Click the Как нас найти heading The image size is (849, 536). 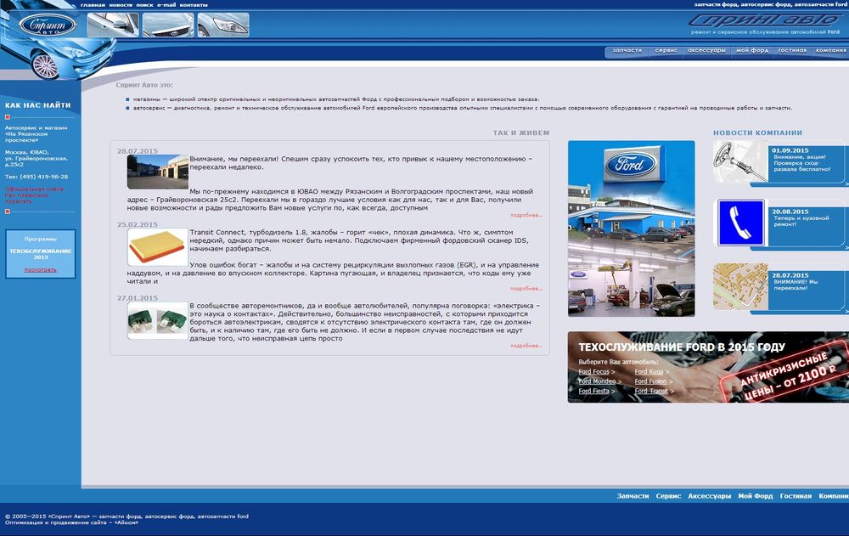click(38, 105)
